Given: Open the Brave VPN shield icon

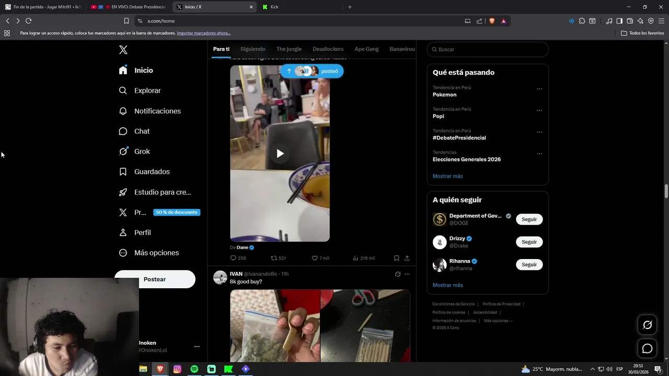Looking at the screenshot, I should pos(651,21).
